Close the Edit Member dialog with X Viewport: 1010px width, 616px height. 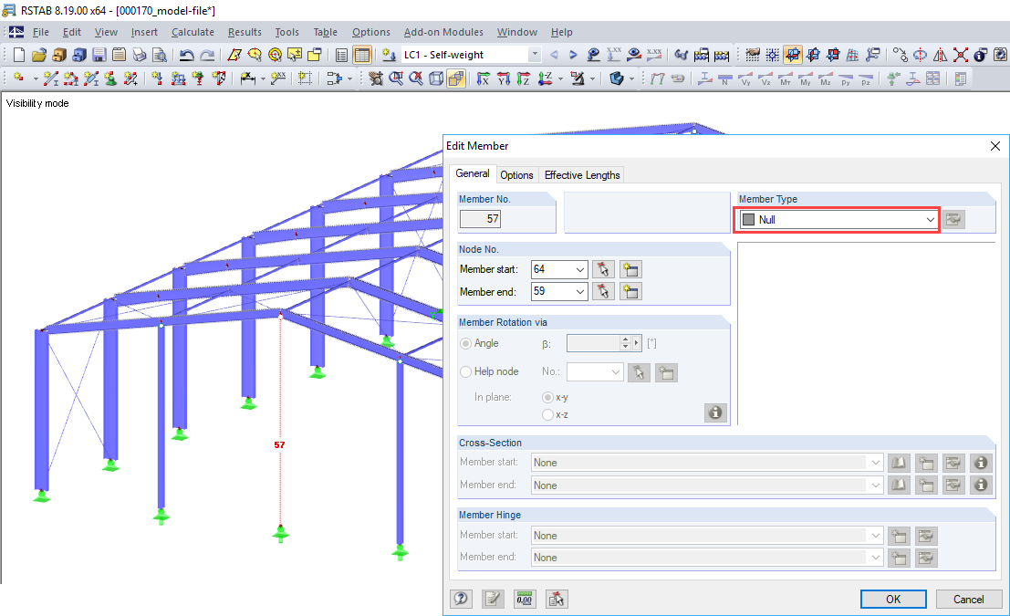click(995, 146)
